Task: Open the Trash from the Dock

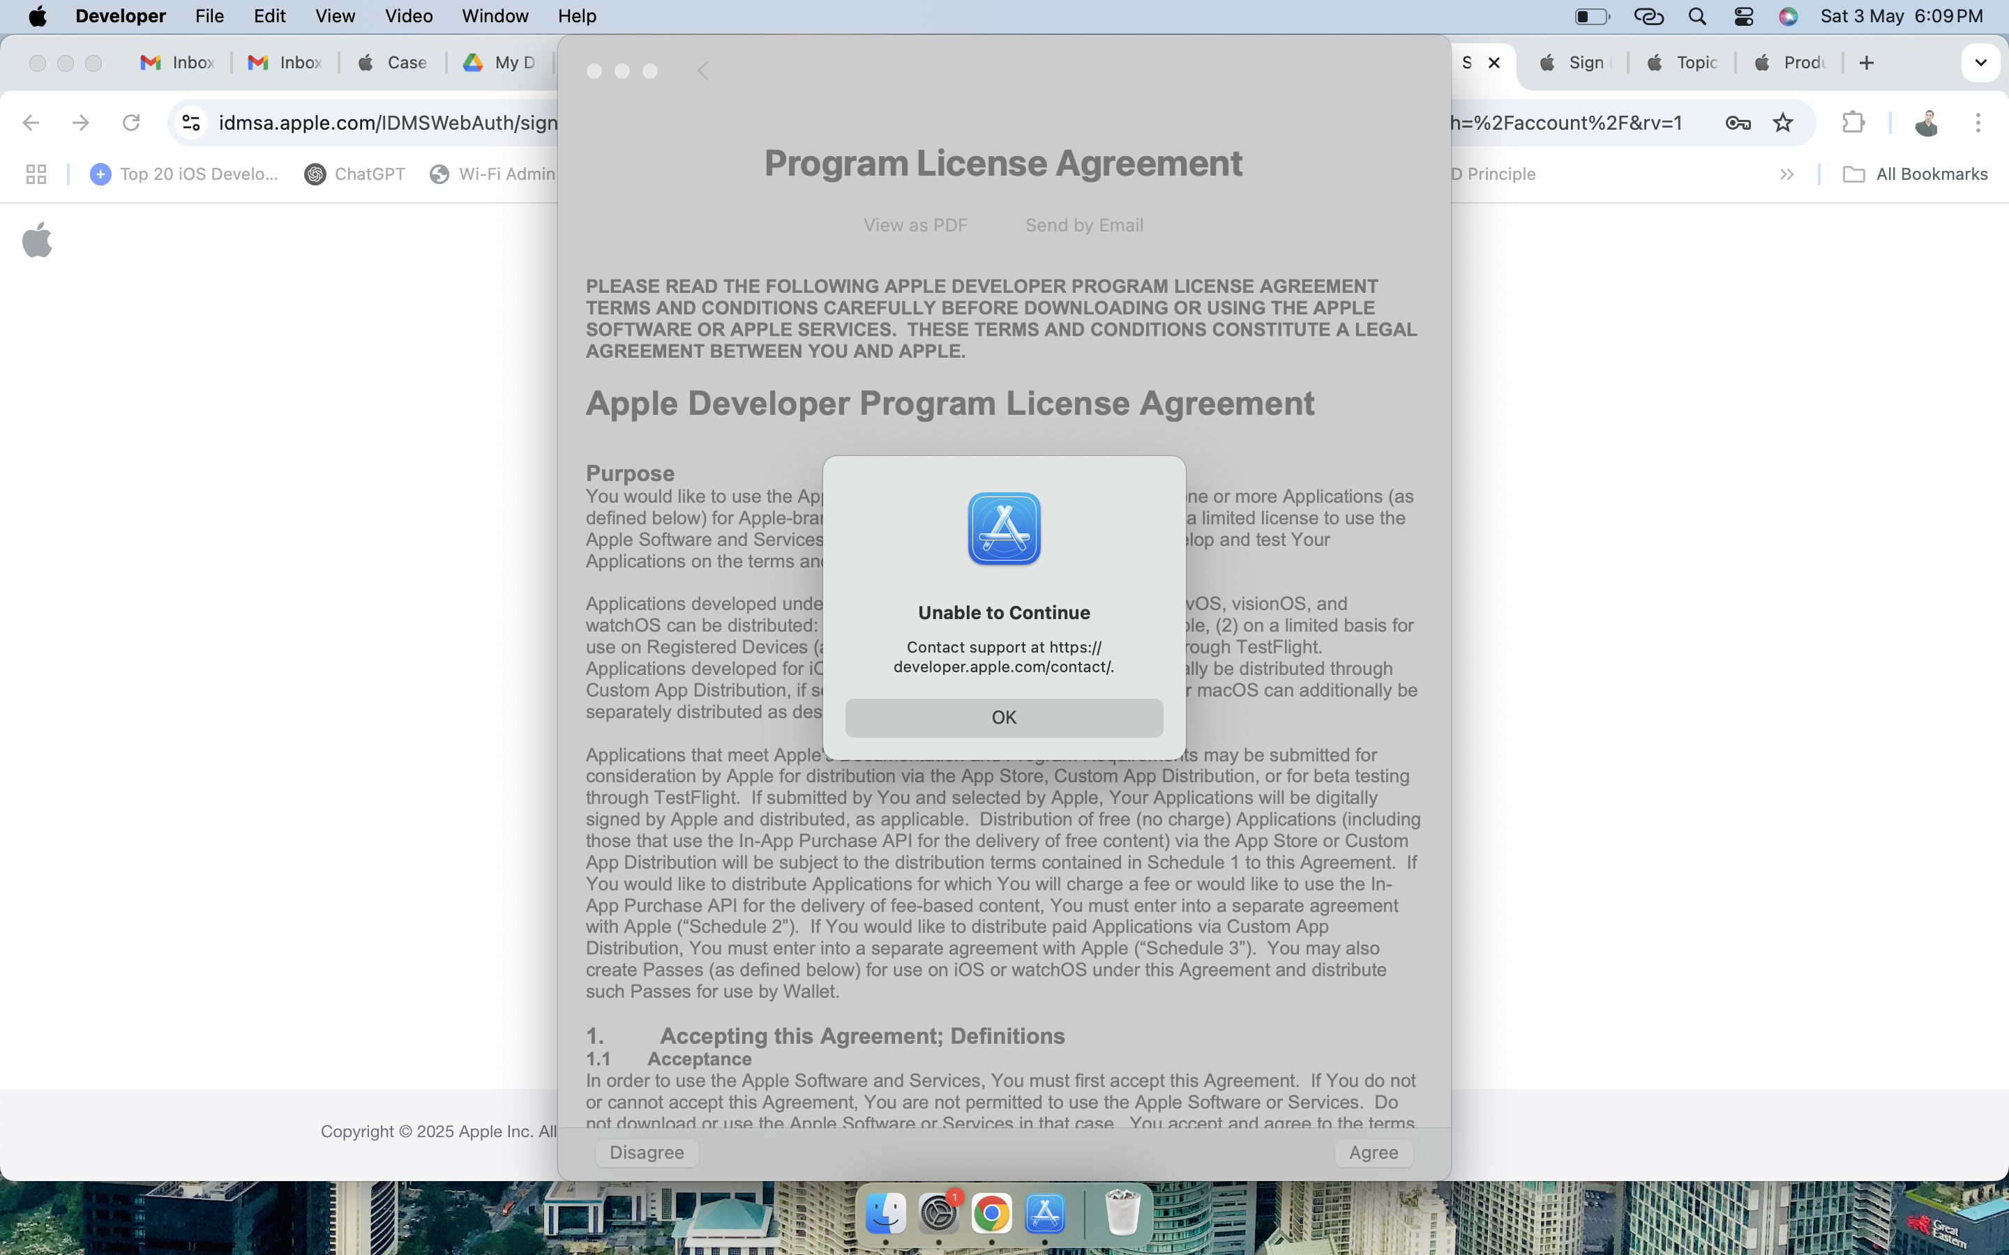Action: 1122,1212
